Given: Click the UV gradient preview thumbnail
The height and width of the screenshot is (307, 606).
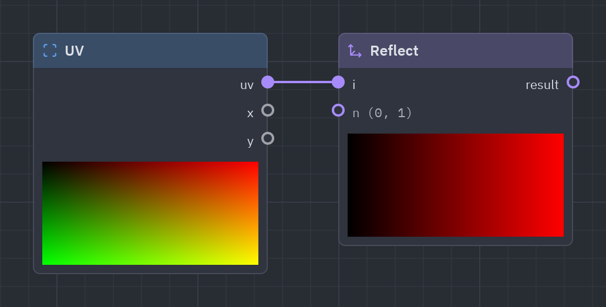Looking at the screenshot, I should tap(150, 213).
